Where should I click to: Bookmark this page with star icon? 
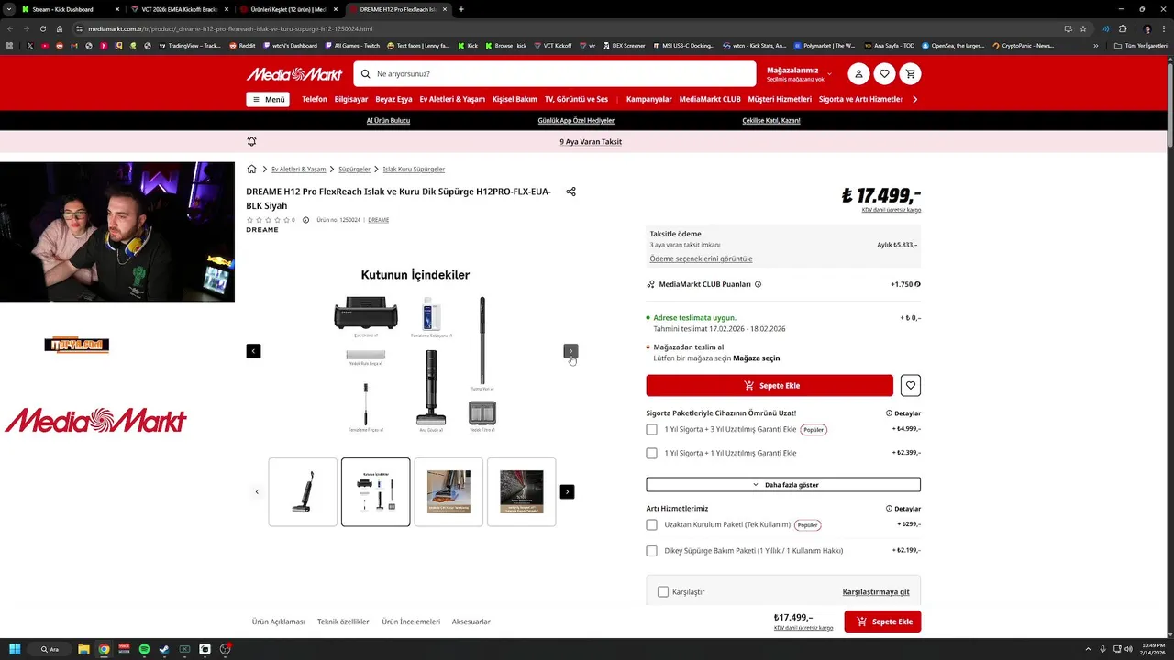(x=1083, y=28)
